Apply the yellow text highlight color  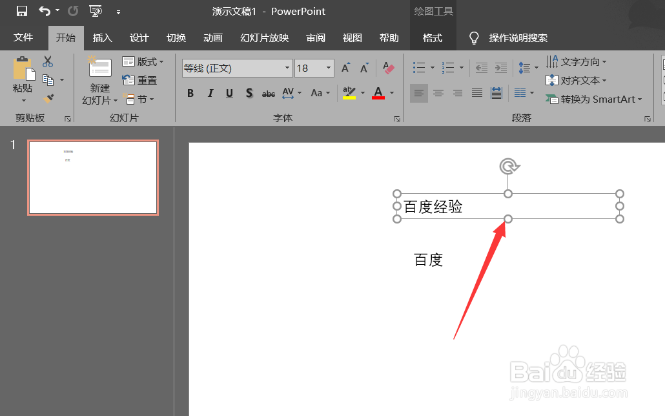point(349,93)
